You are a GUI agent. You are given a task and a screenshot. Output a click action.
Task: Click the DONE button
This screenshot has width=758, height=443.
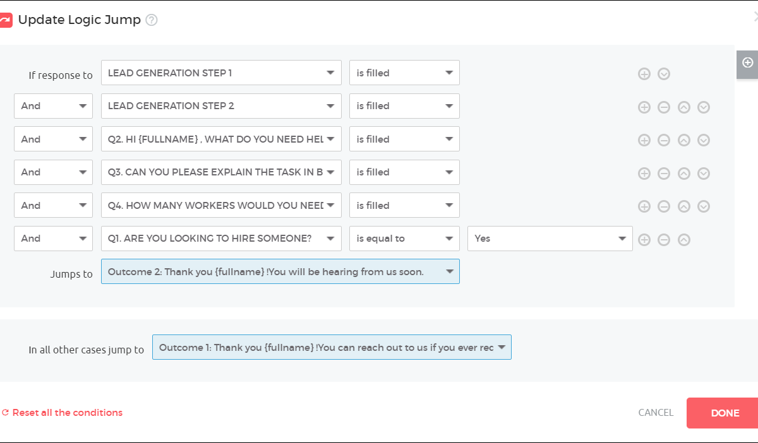(724, 413)
